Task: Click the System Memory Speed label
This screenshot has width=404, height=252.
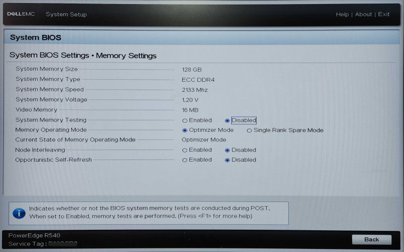Action: tap(49, 89)
